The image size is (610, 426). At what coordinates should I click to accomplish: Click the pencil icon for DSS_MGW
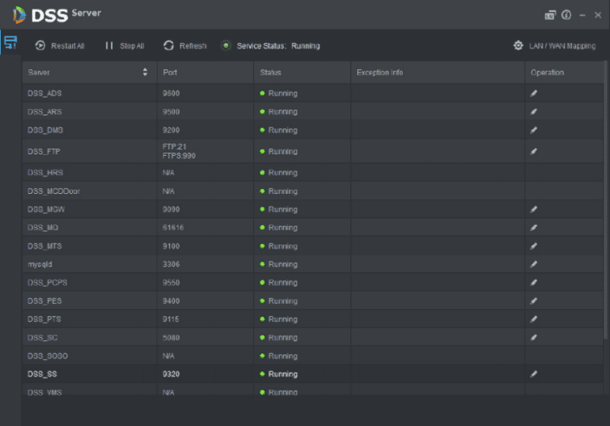534,209
